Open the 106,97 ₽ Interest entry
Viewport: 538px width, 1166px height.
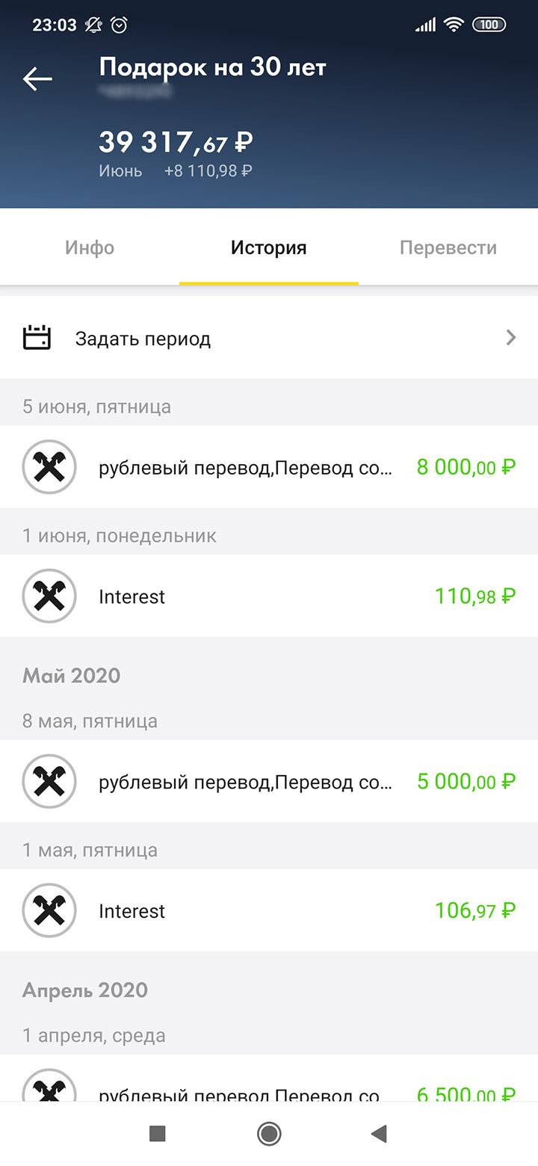click(x=269, y=910)
